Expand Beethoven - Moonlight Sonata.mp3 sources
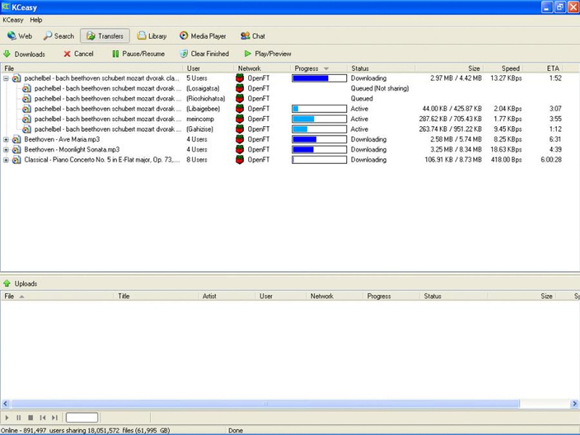Image resolution: width=580 pixels, height=435 pixels. 6,149
